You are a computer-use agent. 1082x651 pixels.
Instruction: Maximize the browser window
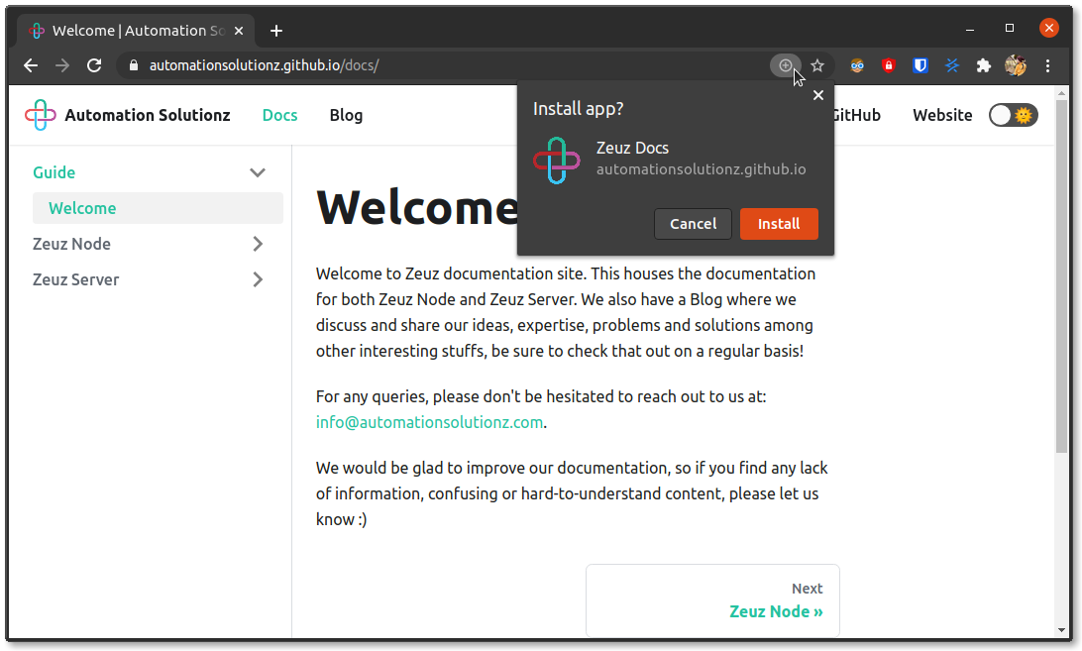tap(1010, 29)
